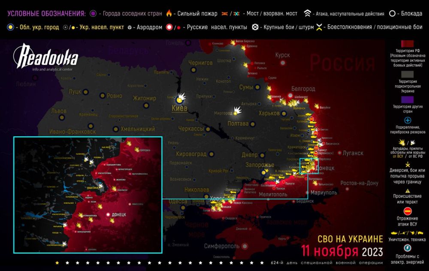Click the Львов label
This screenshot has width=429, height=271.
point(59,111)
